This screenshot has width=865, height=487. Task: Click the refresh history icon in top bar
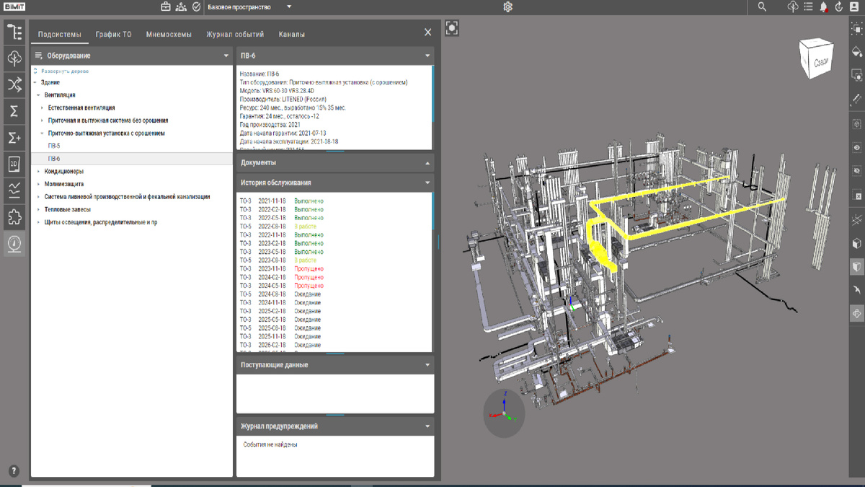(839, 6)
